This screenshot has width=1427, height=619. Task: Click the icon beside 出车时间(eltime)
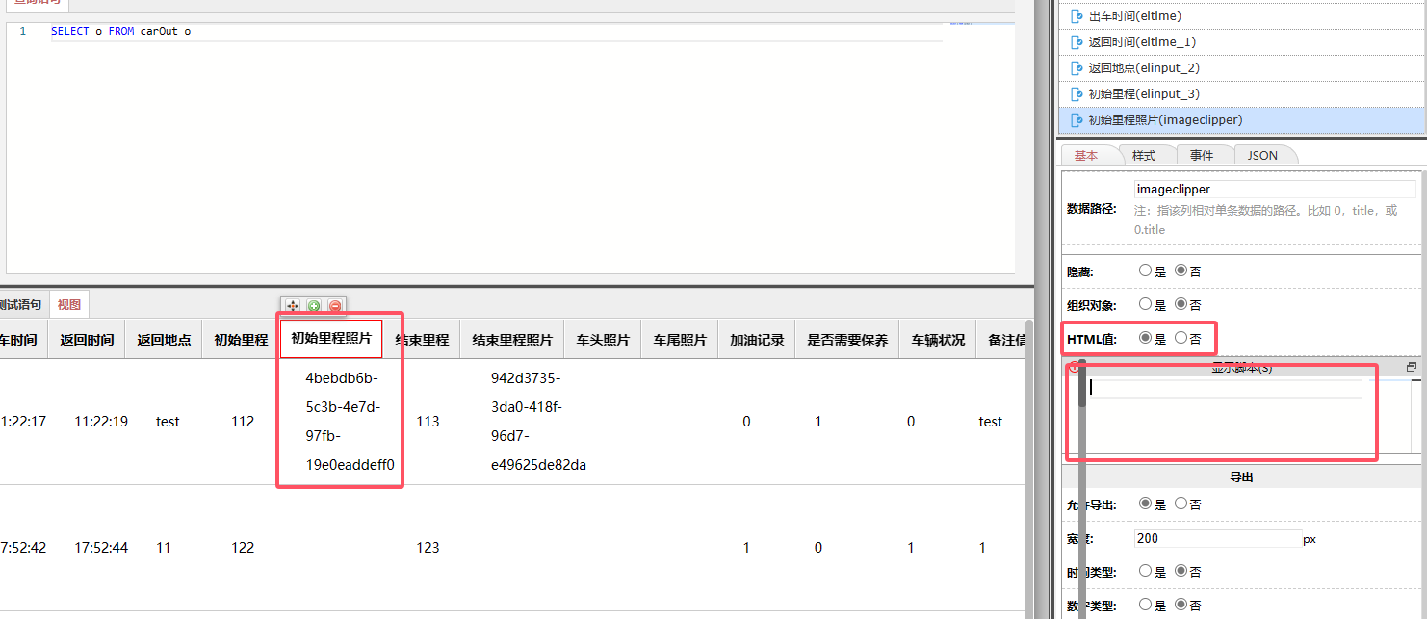pos(1078,16)
